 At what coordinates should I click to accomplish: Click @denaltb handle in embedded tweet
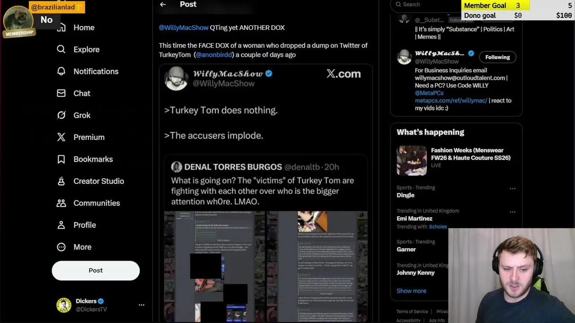coord(303,167)
